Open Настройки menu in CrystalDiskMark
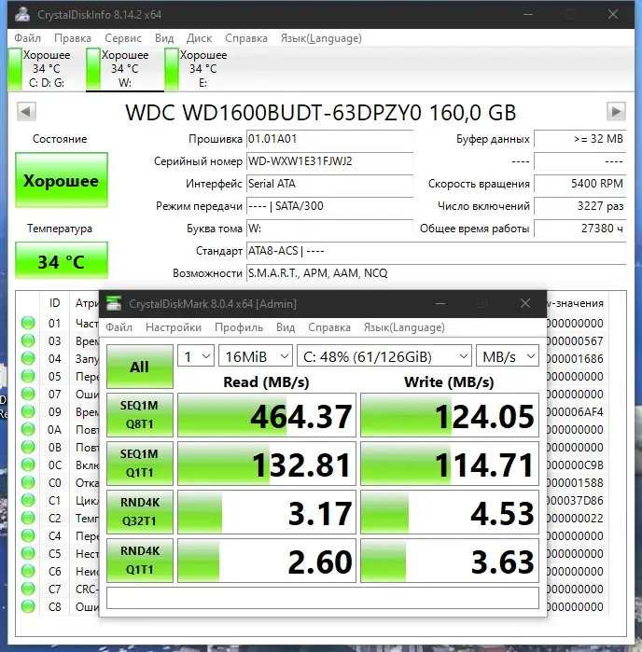Image resolution: width=642 pixels, height=652 pixels. [173, 327]
